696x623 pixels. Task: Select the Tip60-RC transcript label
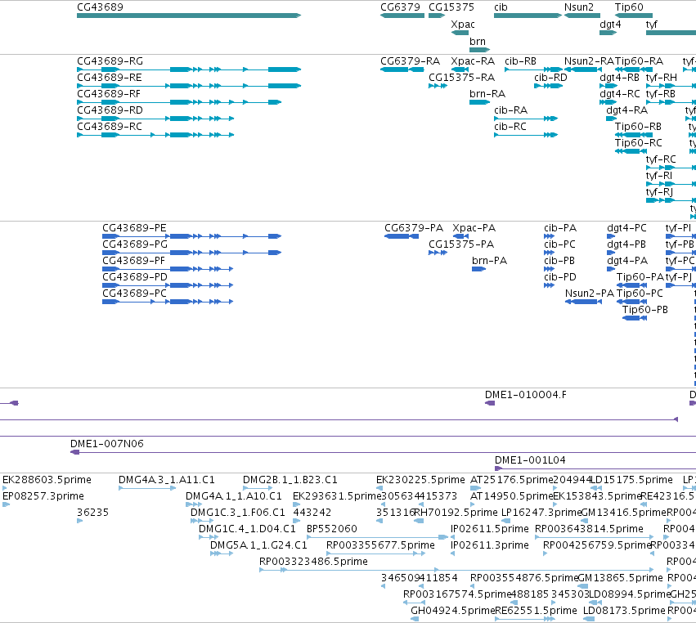point(638,143)
